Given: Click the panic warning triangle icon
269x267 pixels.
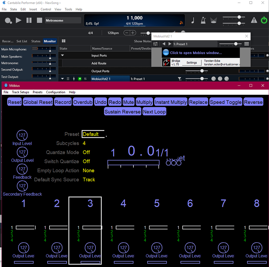Looking at the screenshot, I should point(254,20).
